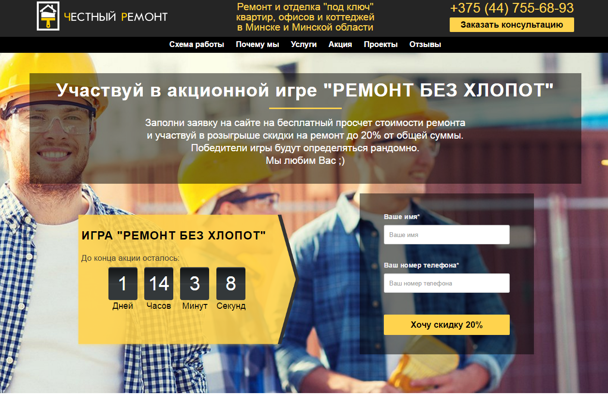Click the countdown days tile
This screenshot has height=413, width=608.
pos(122,284)
